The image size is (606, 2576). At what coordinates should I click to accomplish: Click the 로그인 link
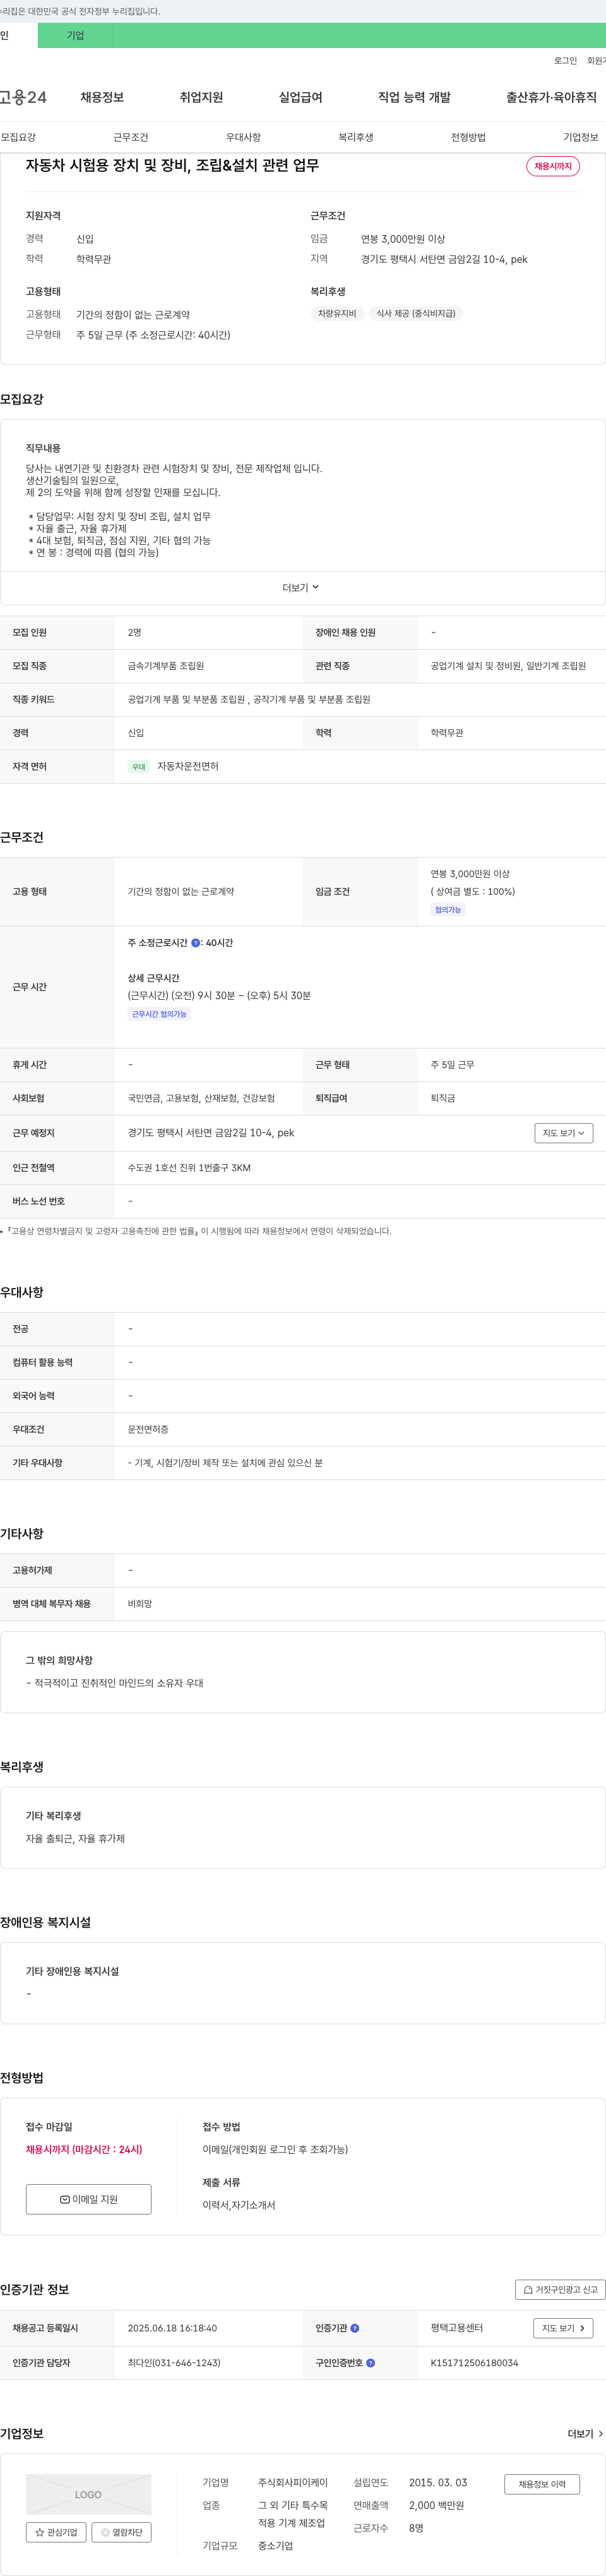point(565,61)
